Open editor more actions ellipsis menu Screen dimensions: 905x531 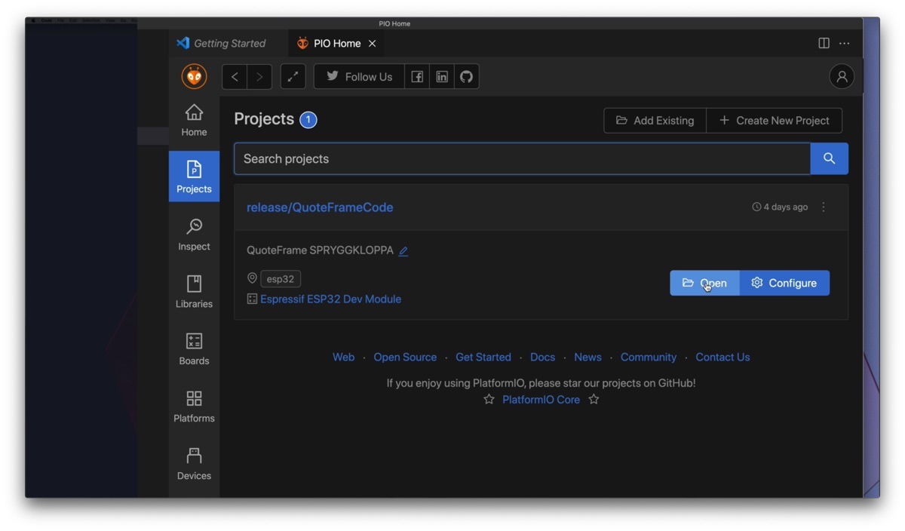[845, 43]
